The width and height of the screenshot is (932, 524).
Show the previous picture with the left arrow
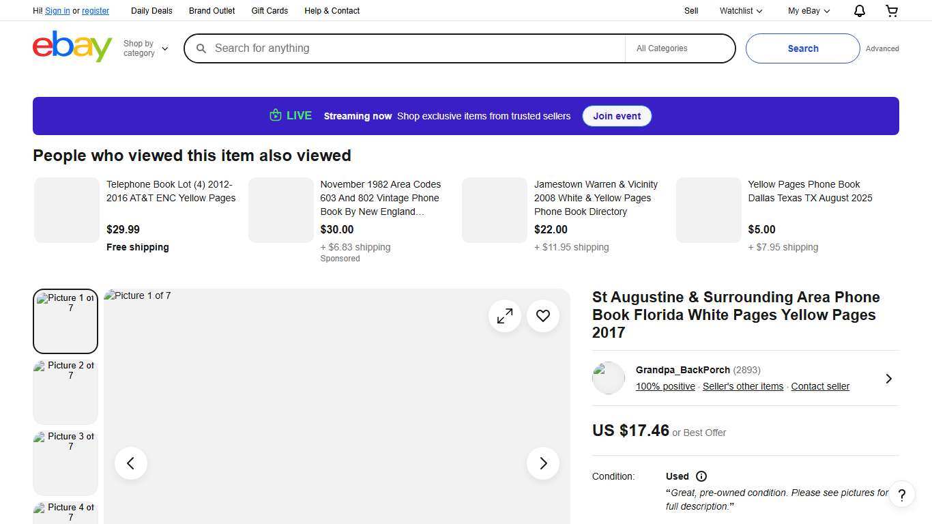tap(131, 463)
